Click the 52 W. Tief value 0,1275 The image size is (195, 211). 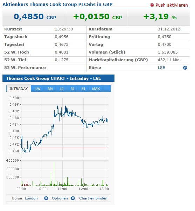[62, 60]
